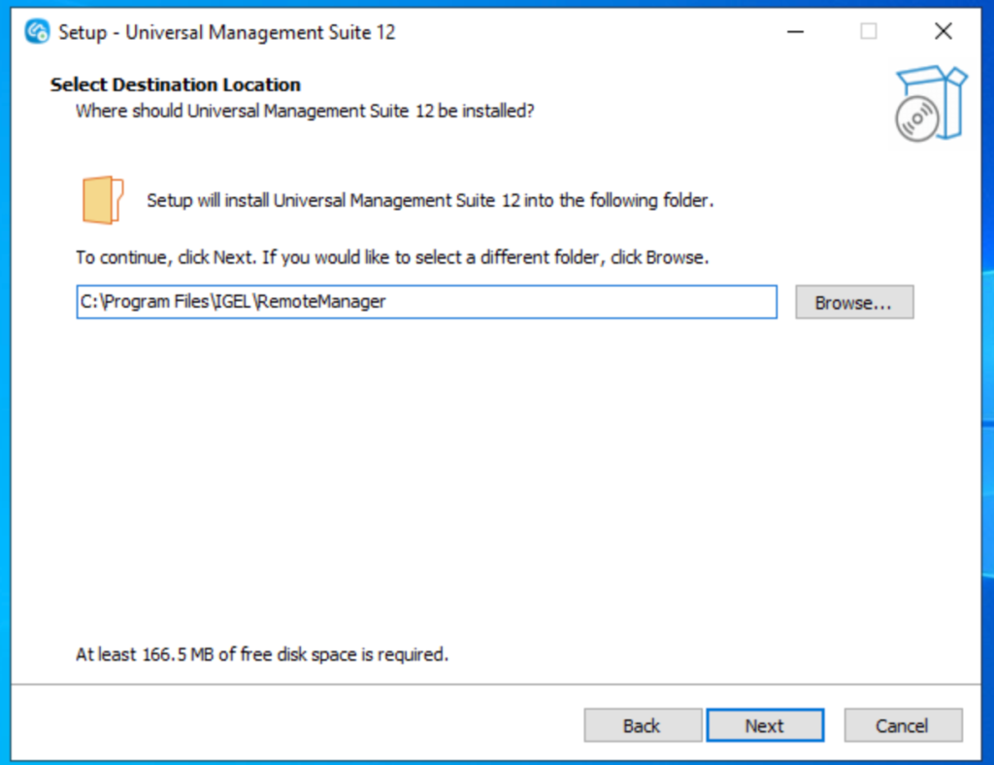Click the 'Setup will install' description text

430,201
